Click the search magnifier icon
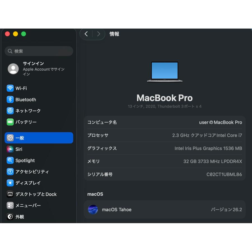Viewport: 252px width, 252px height. [10, 51]
